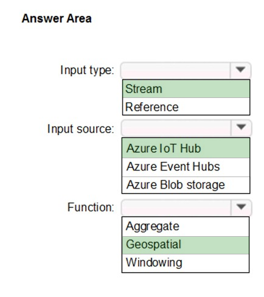Pick the green-highlighted choice under Input type

coord(186,89)
